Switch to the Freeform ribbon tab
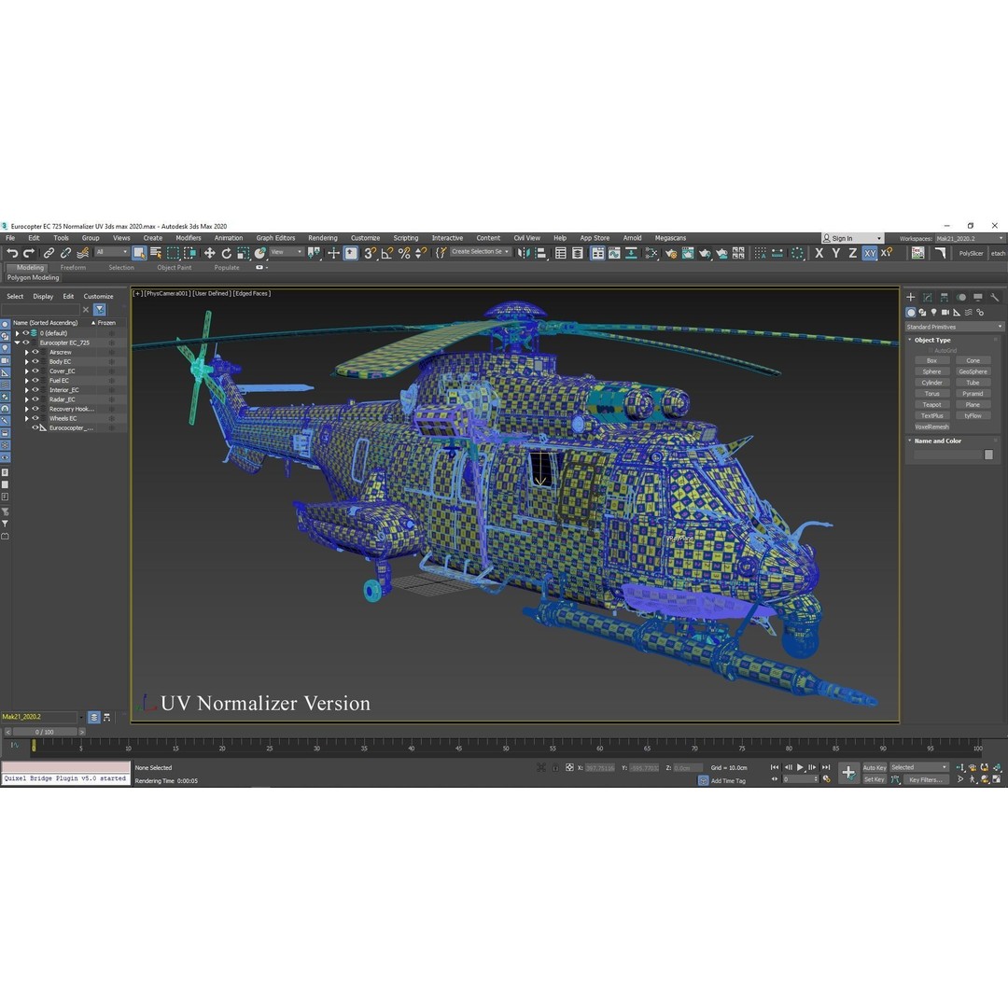1008x1008 pixels. (x=73, y=268)
